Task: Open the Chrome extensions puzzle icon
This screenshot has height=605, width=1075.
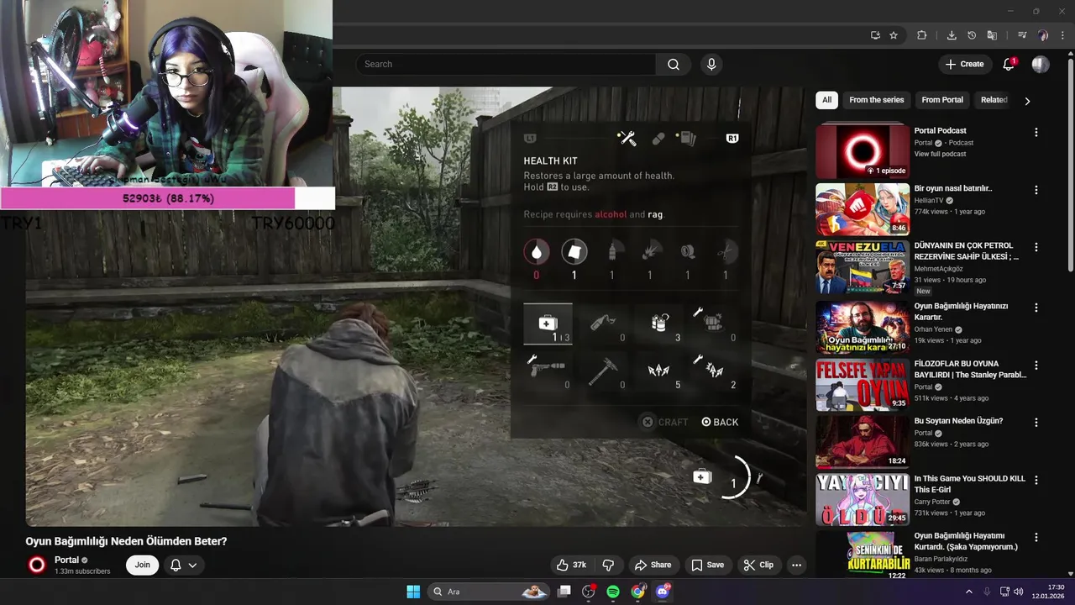Action: 921,35
